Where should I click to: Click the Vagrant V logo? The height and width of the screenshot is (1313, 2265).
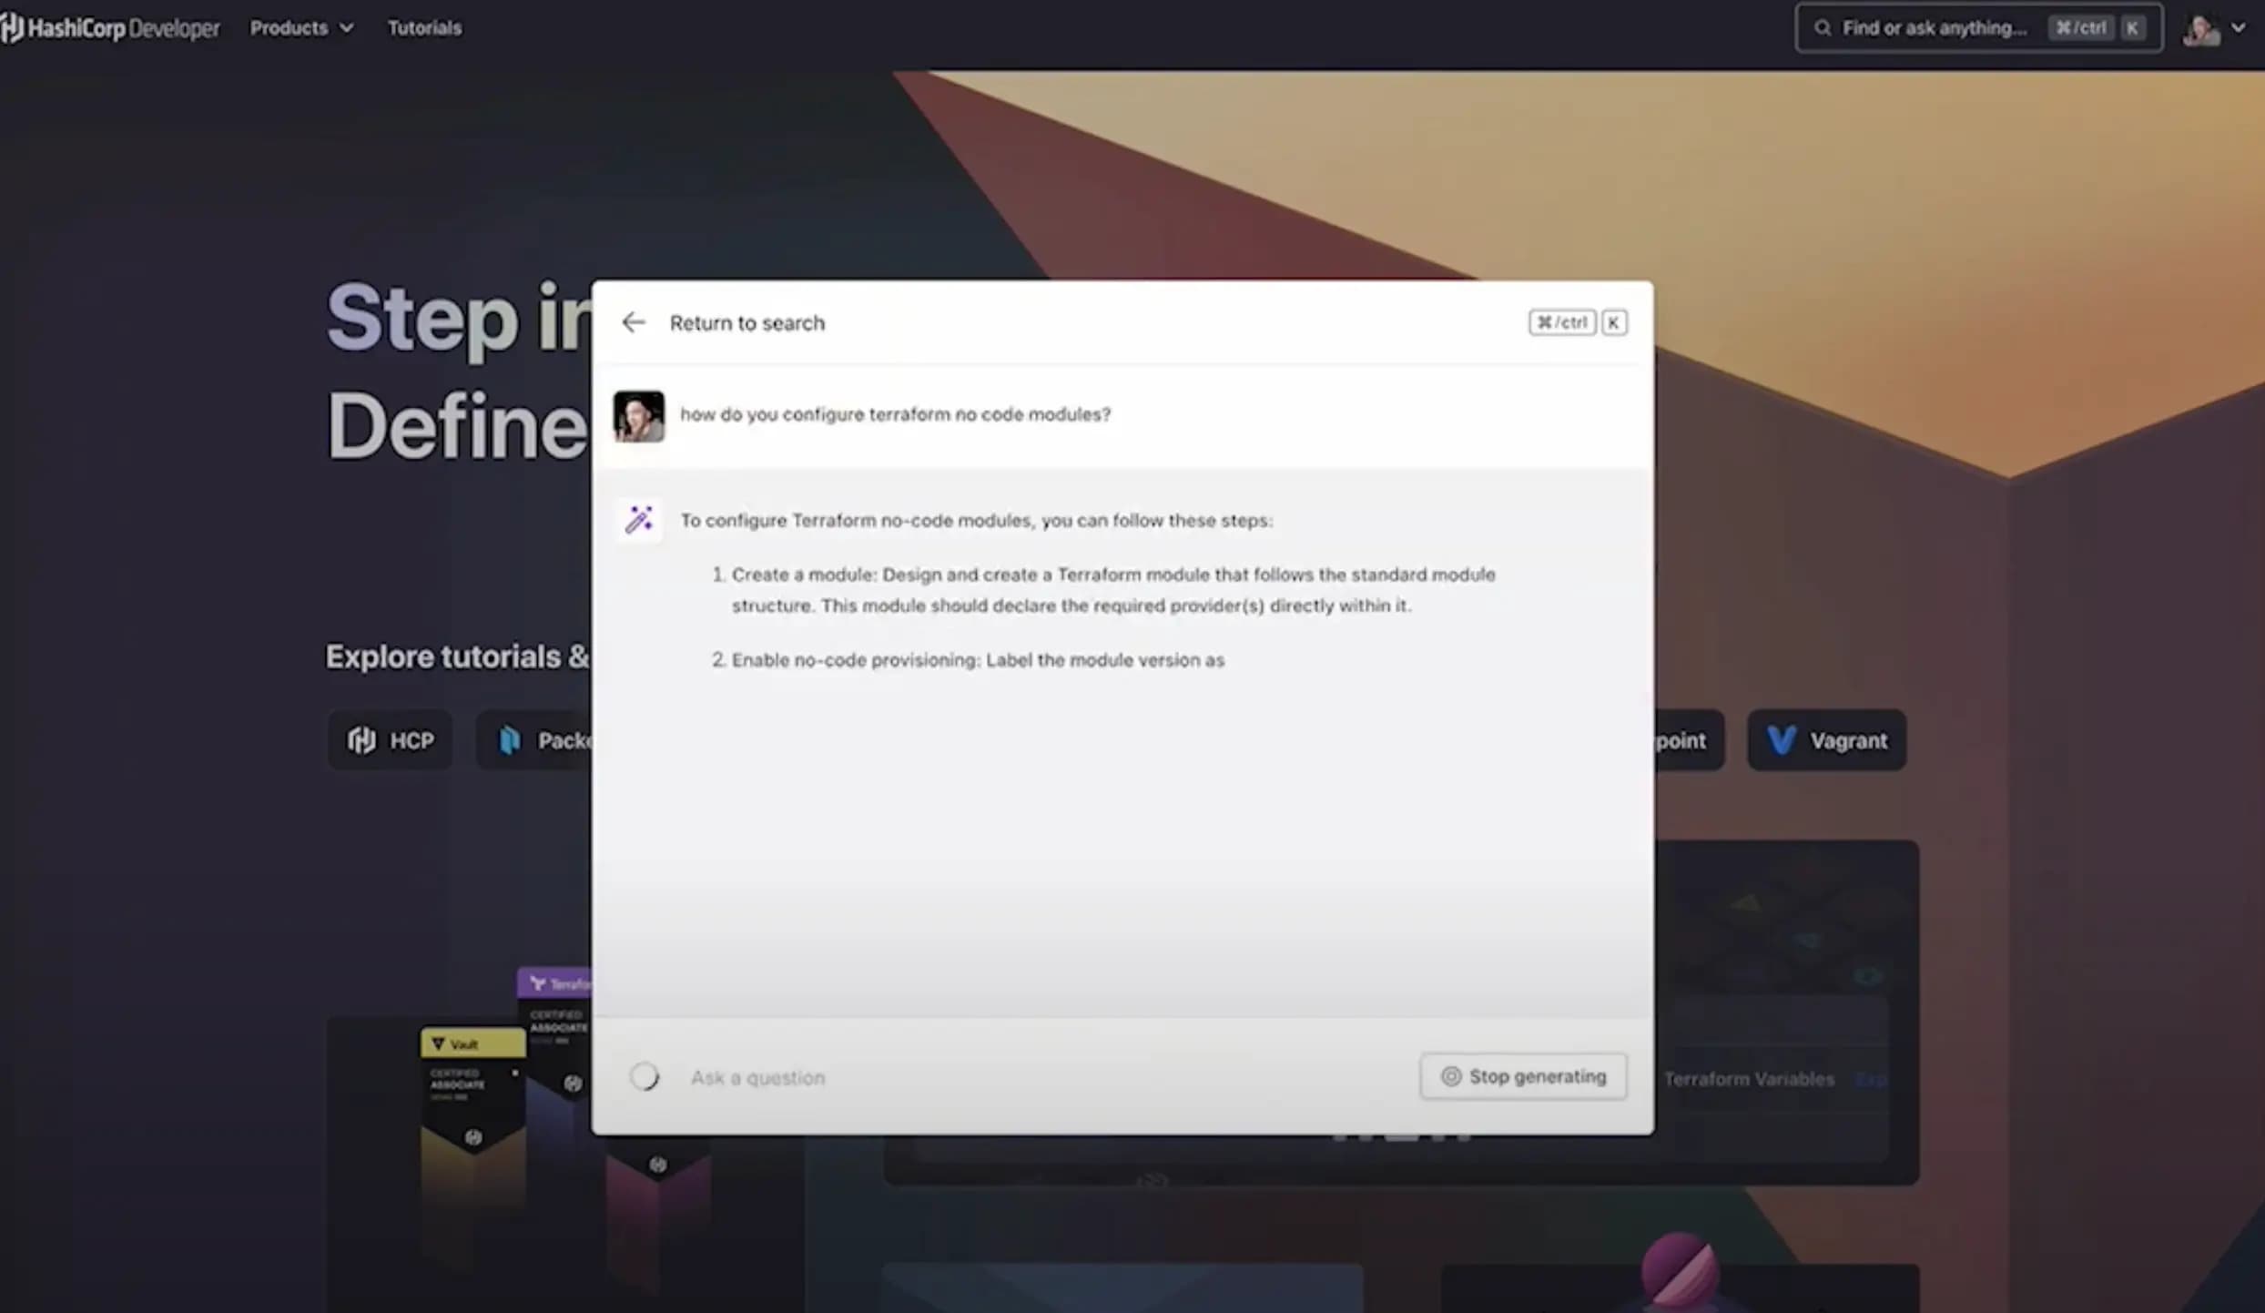[x=1781, y=740]
